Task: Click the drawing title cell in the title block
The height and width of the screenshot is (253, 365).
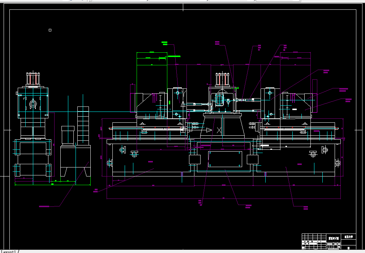Action: 334,238
